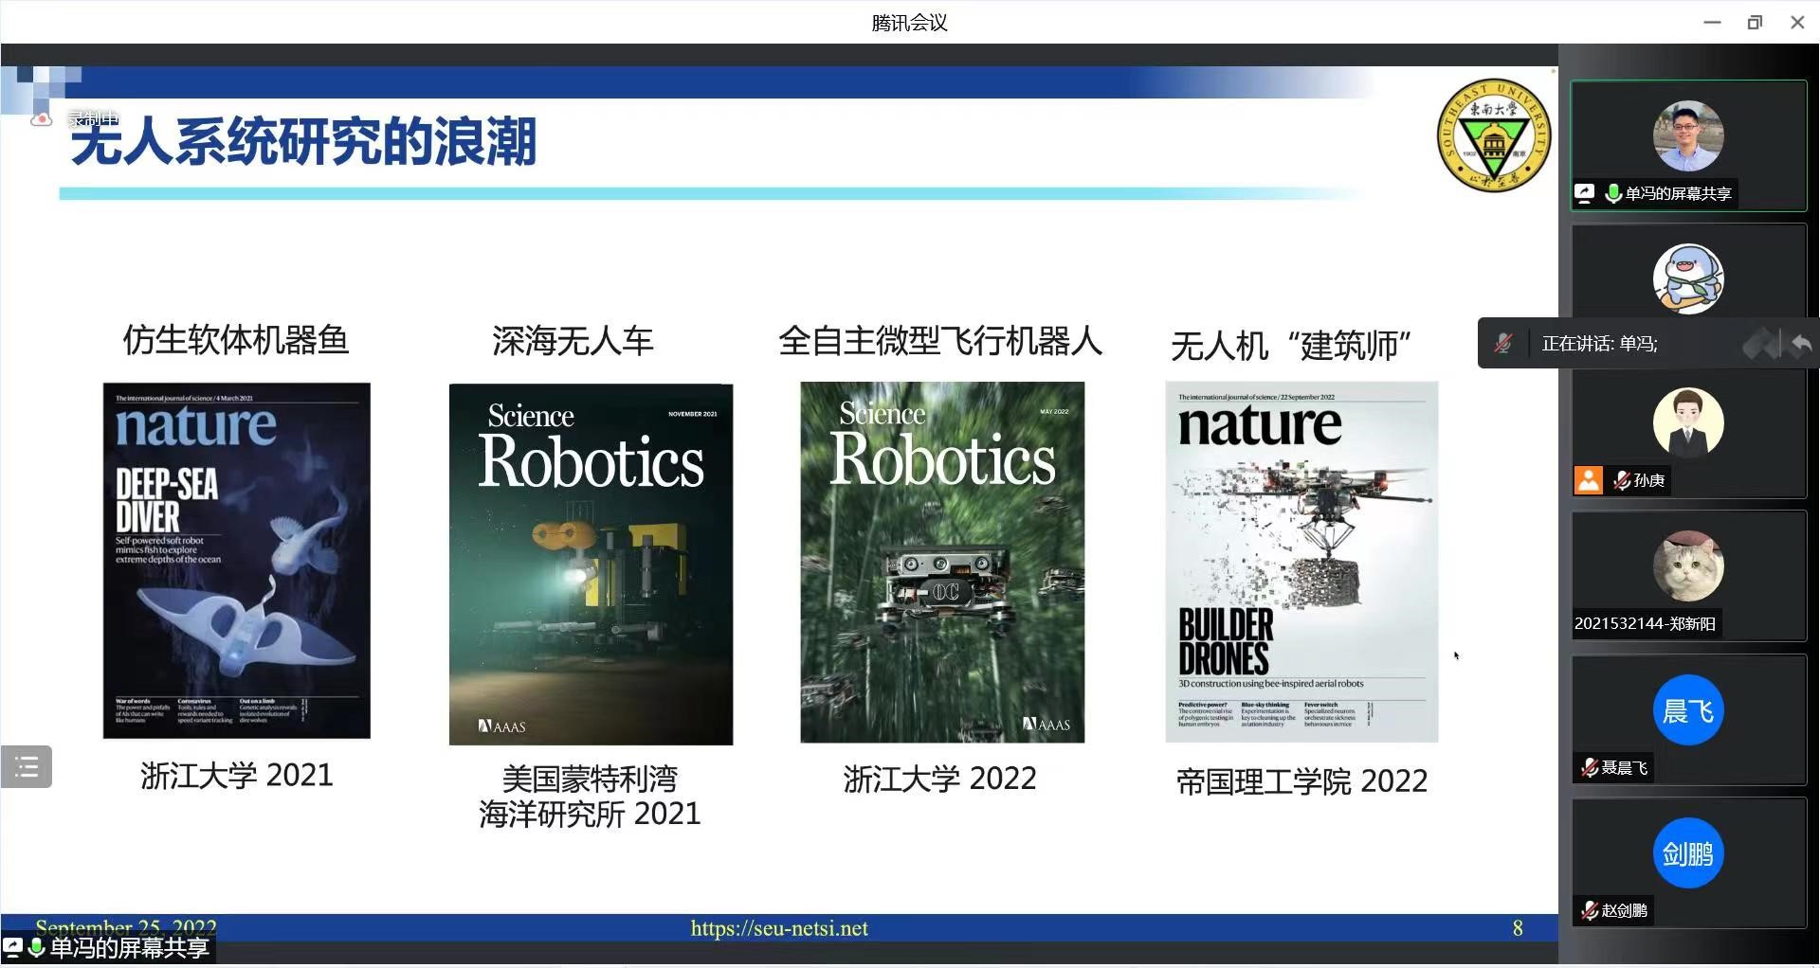This screenshot has width=1820, height=968.
Task: Click the Southeast University logo on slide
Action: 1493,135
